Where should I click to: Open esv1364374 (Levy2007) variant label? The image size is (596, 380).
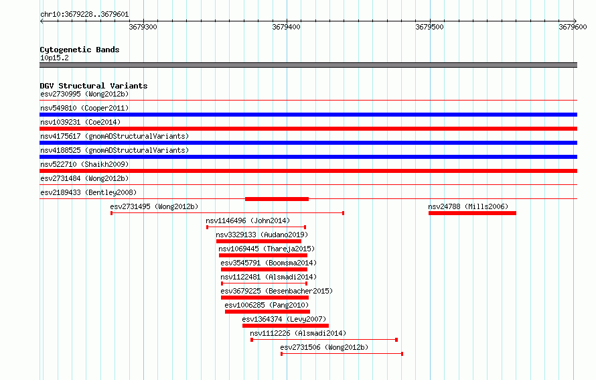(x=284, y=319)
